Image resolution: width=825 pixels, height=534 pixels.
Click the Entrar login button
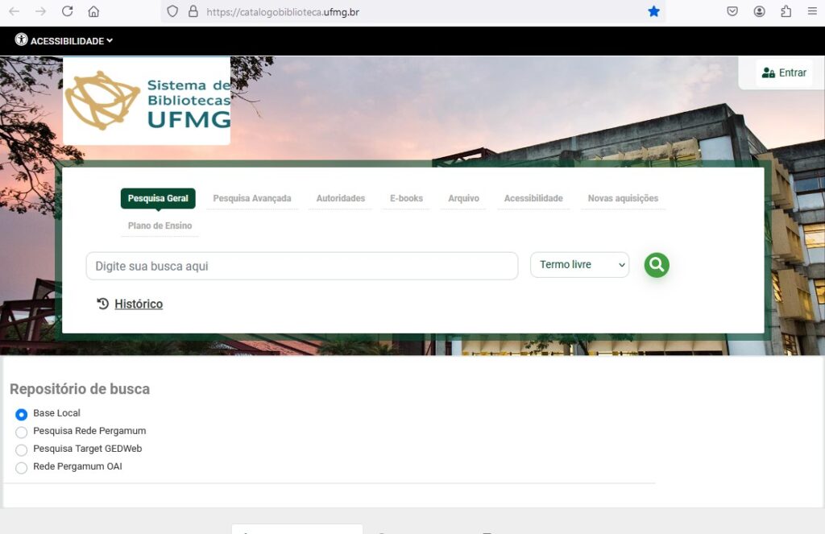point(784,72)
